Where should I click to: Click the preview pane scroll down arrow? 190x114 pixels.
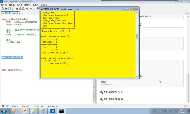[x=188, y=103]
